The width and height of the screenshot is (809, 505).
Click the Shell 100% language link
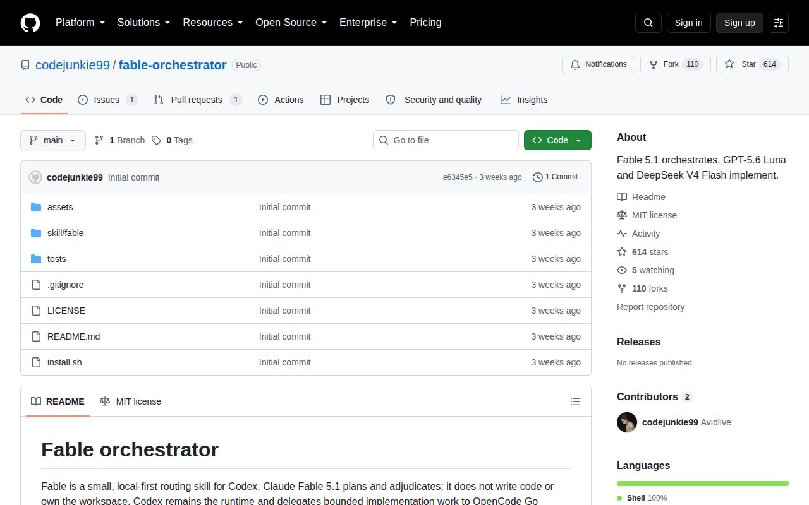click(642, 498)
